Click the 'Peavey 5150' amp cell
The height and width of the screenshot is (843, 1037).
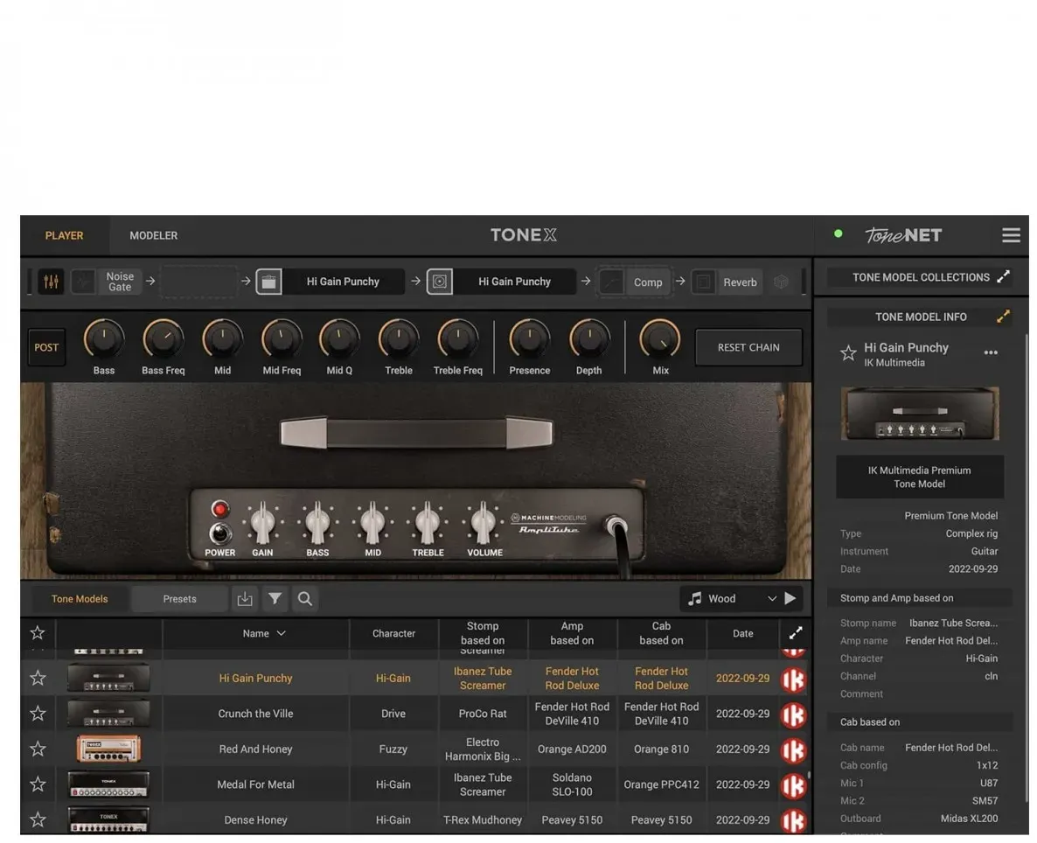[x=572, y=820]
